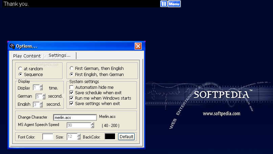Switch to the Play Content tab
This screenshot has height=154, width=273.
(x=27, y=56)
